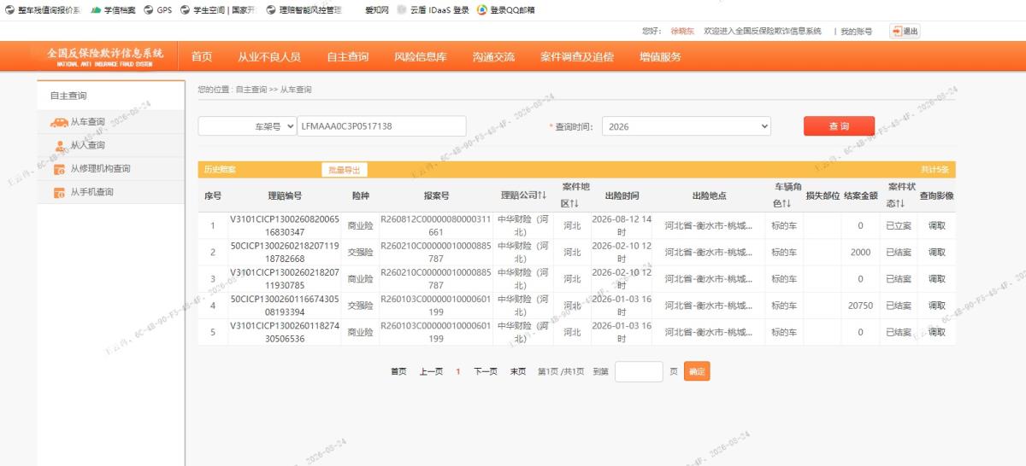This screenshot has width=1026, height=466.
Task: Select 从手机查询 in the sidebar
Action: [x=92, y=192]
